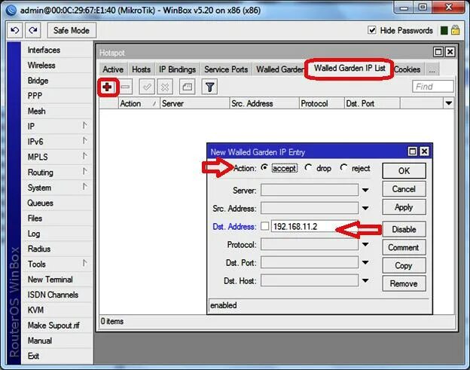The image size is (470, 370).
Task: Expand the IP submenu in sidebar
Action: coord(85,126)
